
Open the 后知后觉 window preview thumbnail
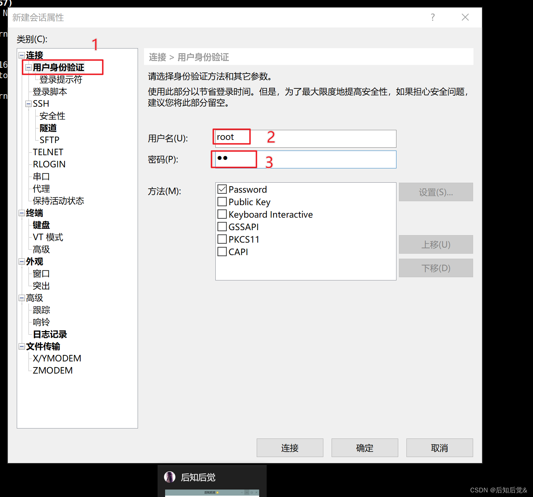pyautogui.click(x=212, y=493)
